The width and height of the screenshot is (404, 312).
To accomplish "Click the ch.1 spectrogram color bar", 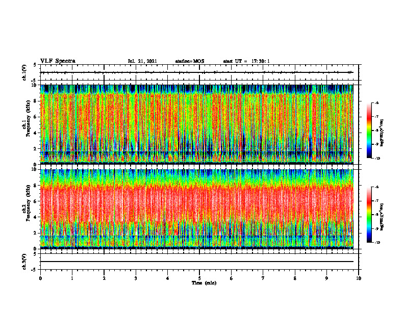I will (369, 131).
